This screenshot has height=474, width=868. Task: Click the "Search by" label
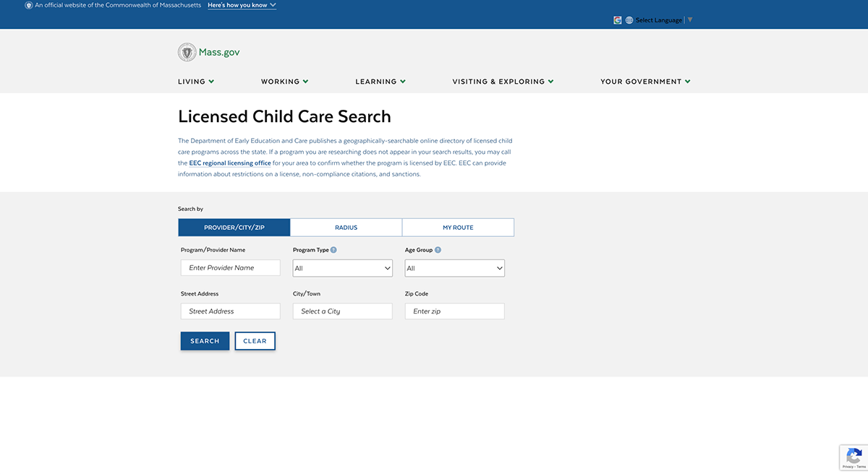coord(191,209)
